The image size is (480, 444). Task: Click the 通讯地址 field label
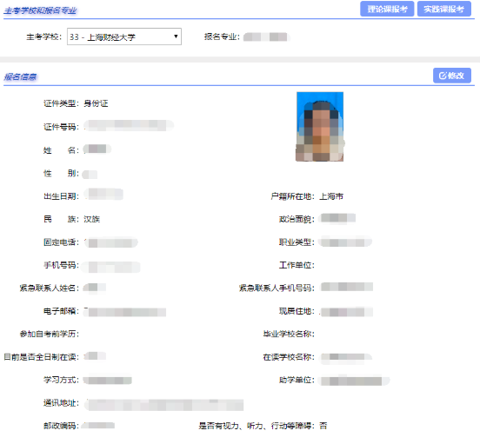click(x=61, y=403)
